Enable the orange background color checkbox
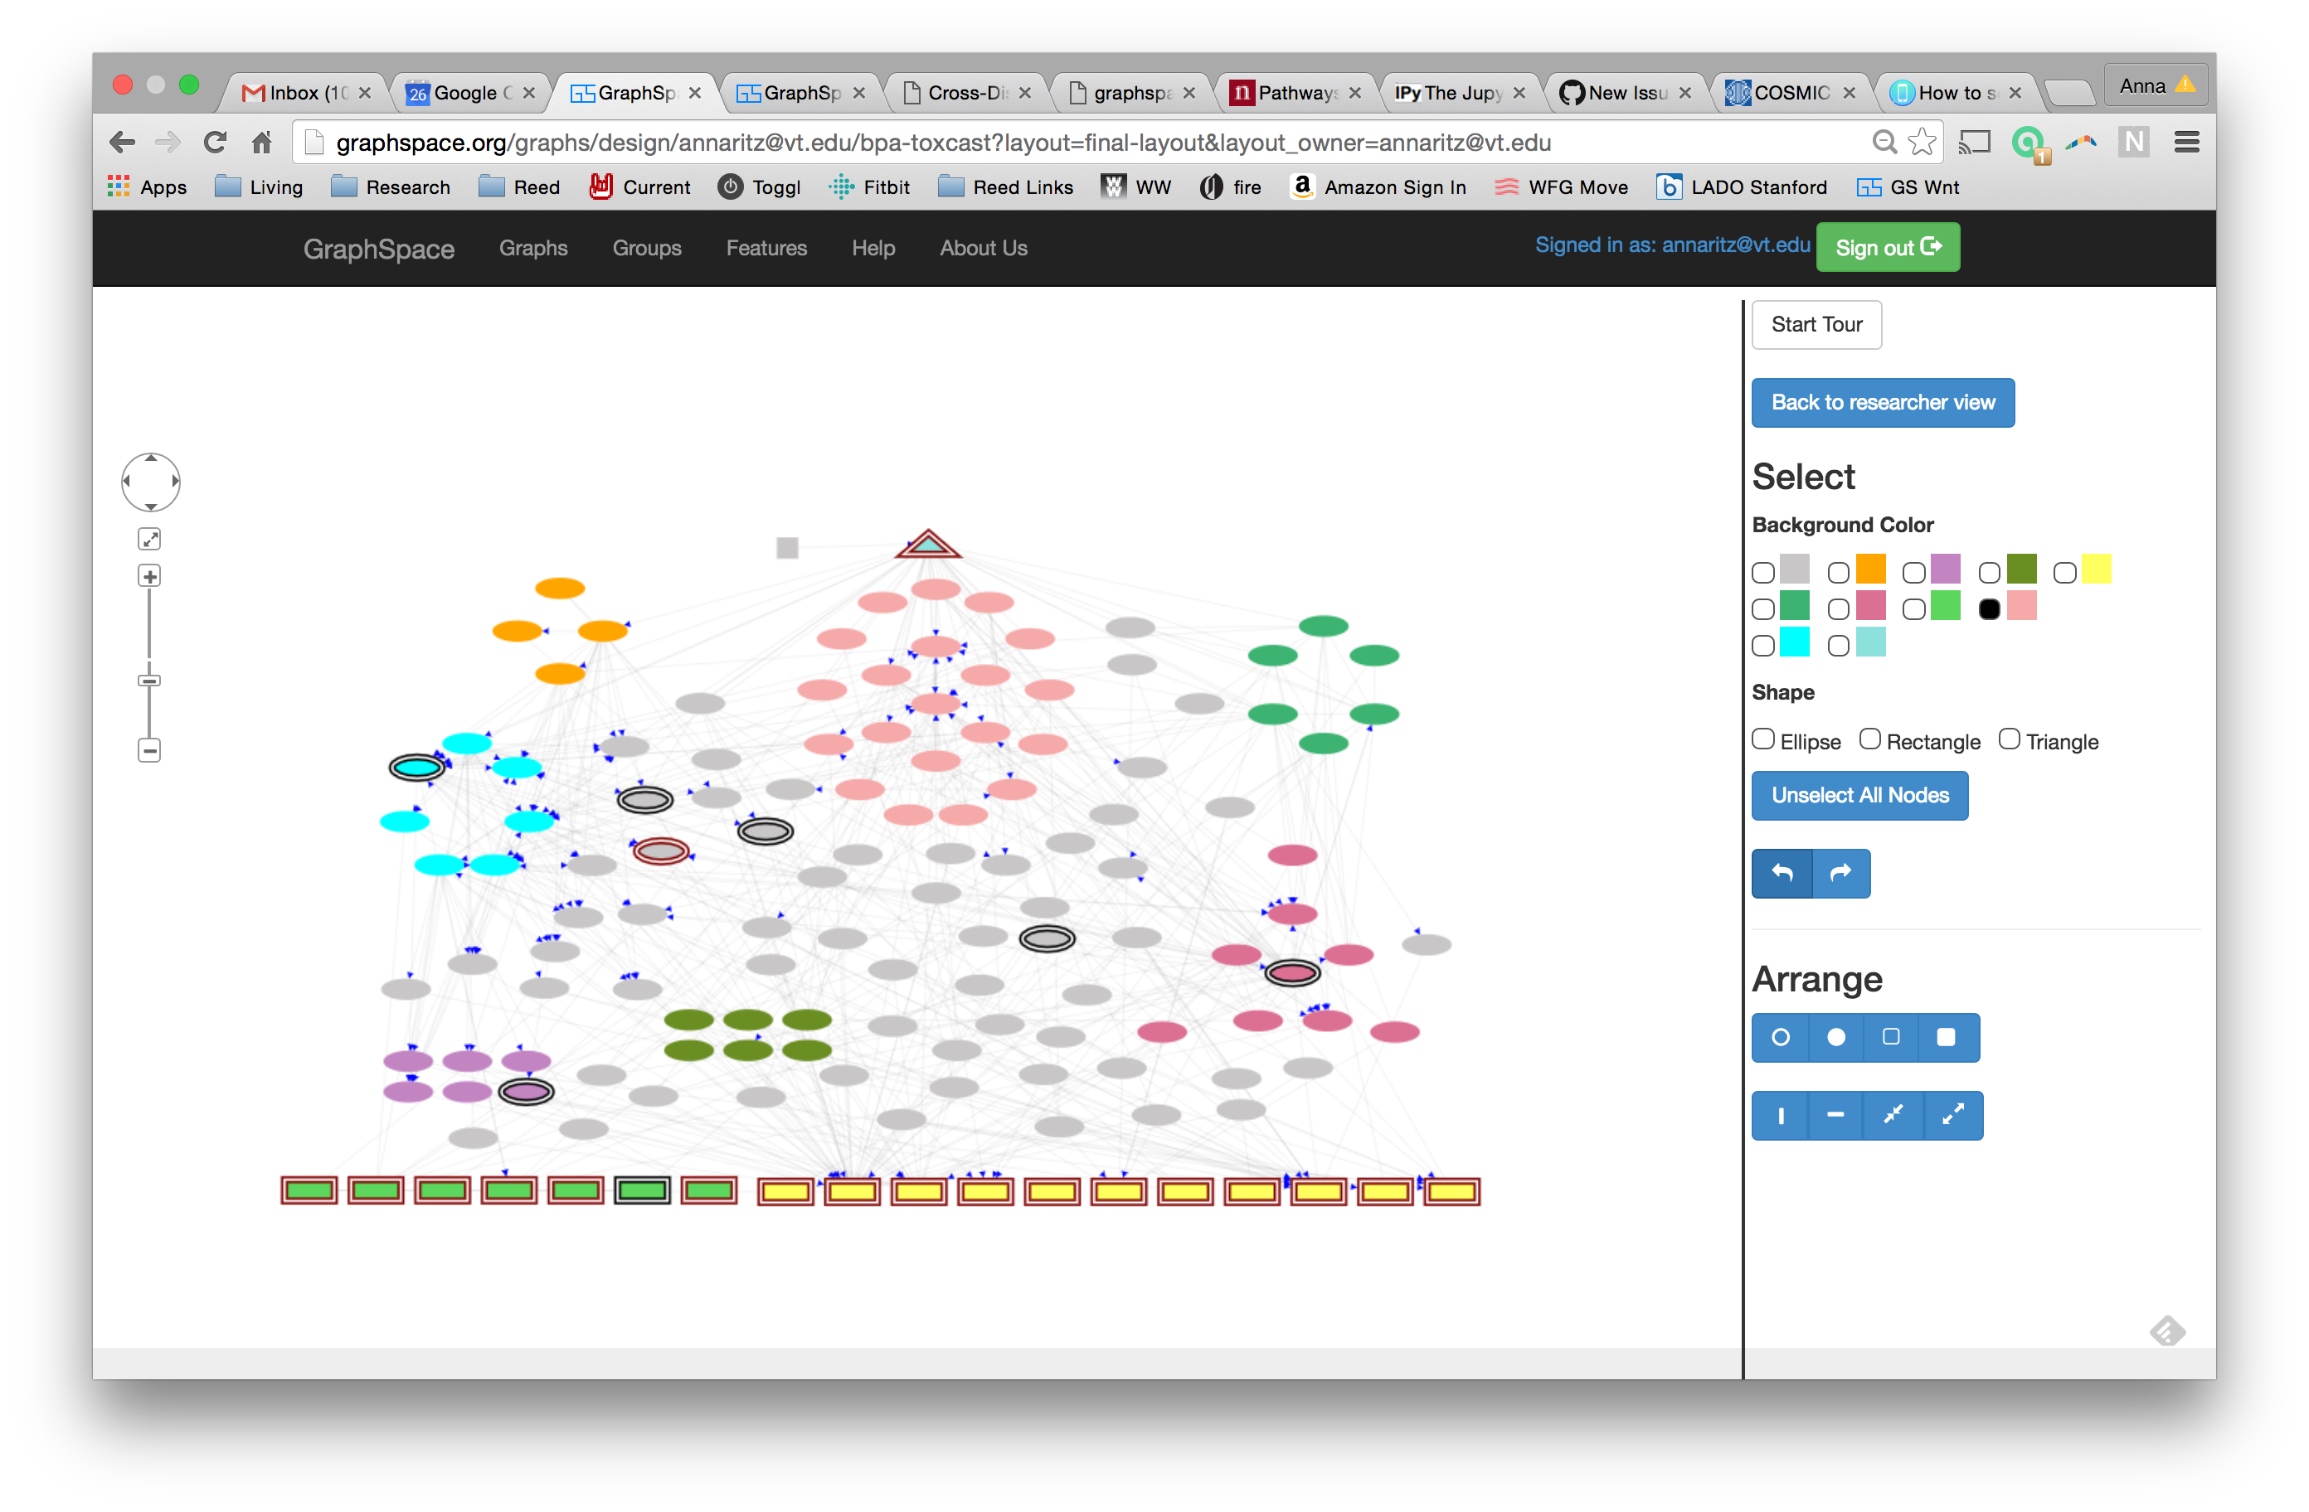 click(x=1838, y=573)
